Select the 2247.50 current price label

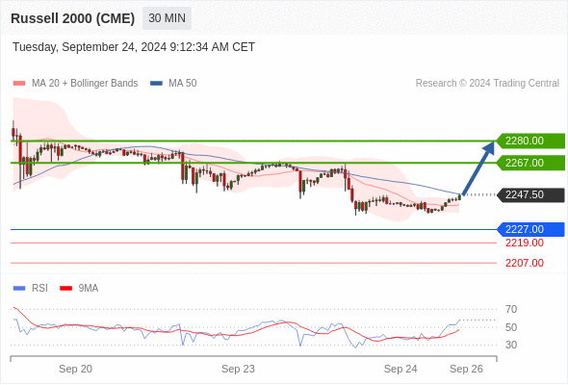[x=530, y=194]
